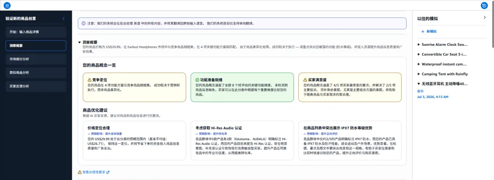Click the 以往的模拟 panel heading
The height and width of the screenshot is (180, 494).
point(428,19)
